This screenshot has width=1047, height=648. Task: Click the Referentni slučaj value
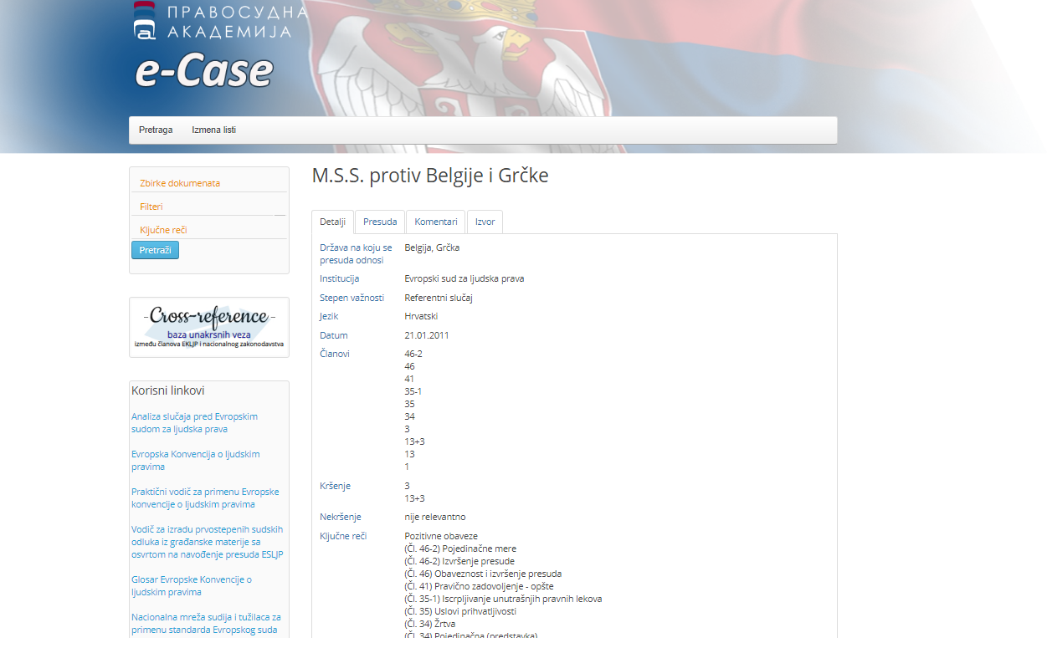439,298
